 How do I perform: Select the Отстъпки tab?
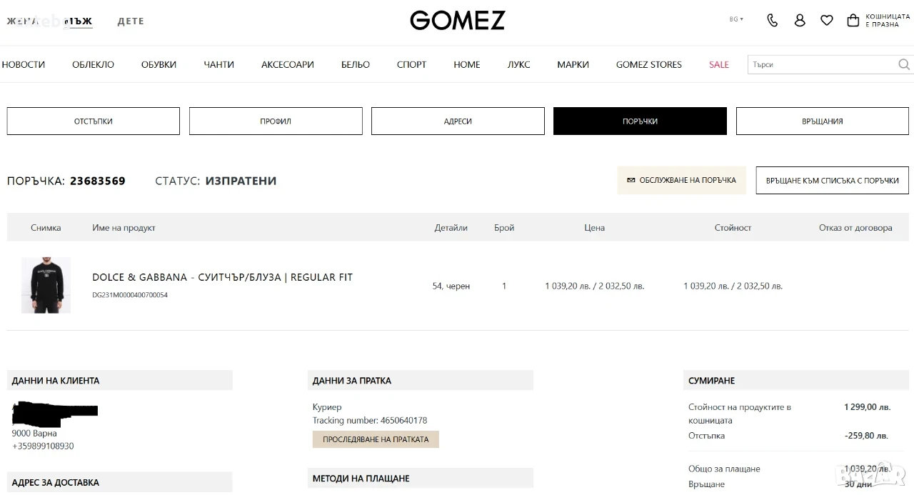(94, 121)
